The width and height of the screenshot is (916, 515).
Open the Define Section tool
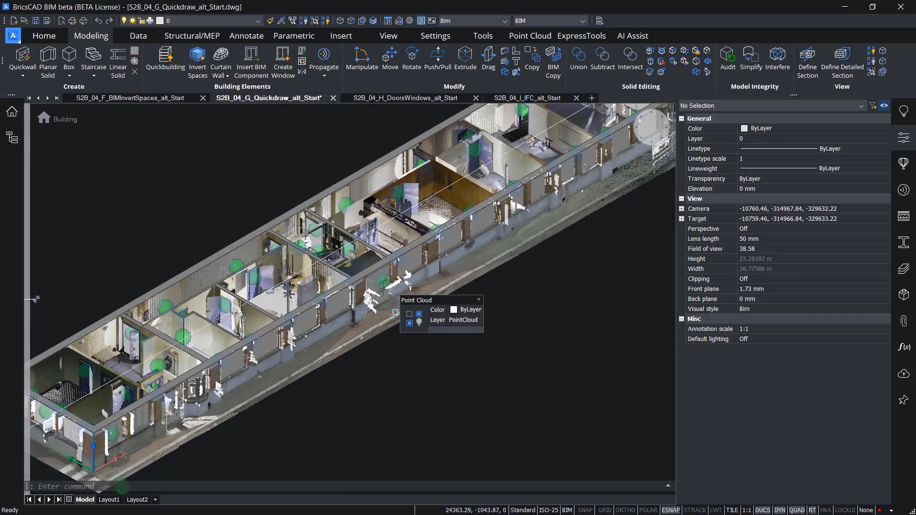807,60
